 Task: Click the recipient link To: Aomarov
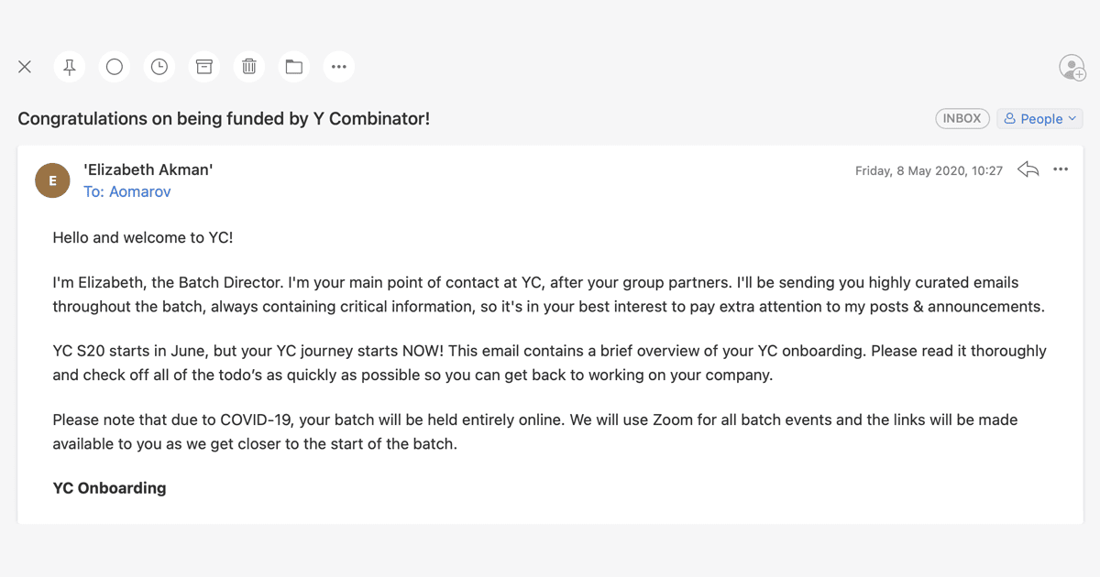pos(126,191)
